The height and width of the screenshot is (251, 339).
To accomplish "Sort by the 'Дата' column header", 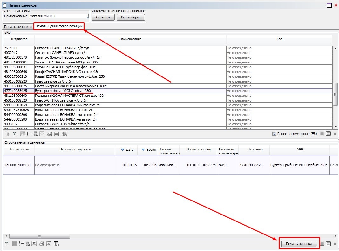I will click(127, 149).
